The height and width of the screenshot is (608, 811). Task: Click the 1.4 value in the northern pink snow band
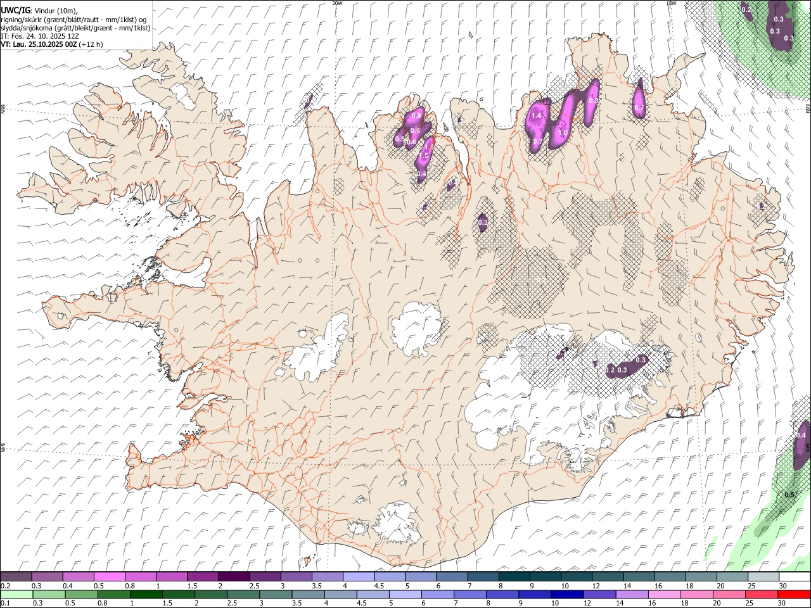tap(536, 116)
